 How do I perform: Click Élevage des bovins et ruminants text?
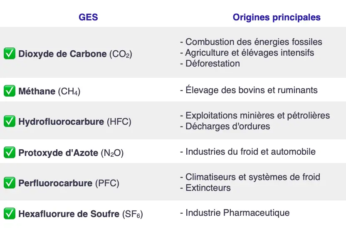pyautogui.click(x=249, y=90)
